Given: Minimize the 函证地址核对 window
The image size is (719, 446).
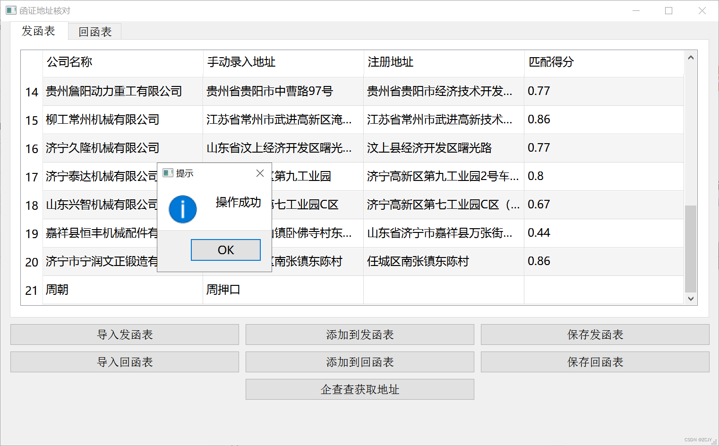Looking at the screenshot, I should point(636,10).
